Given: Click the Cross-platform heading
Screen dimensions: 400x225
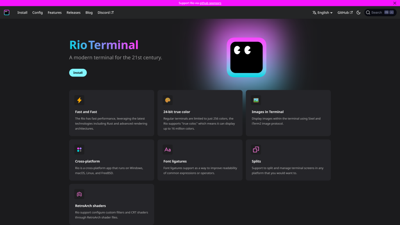Looking at the screenshot, I should (x=87, y=161).
